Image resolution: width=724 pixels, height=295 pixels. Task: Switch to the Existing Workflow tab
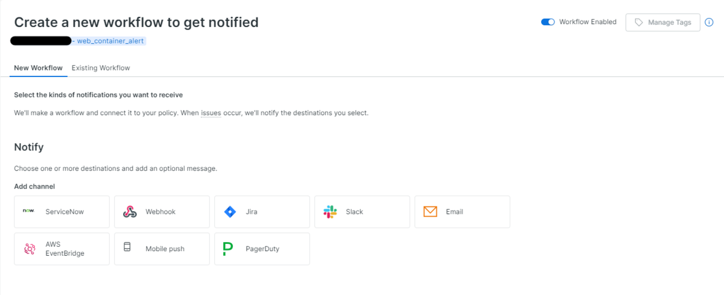point(101,68)
